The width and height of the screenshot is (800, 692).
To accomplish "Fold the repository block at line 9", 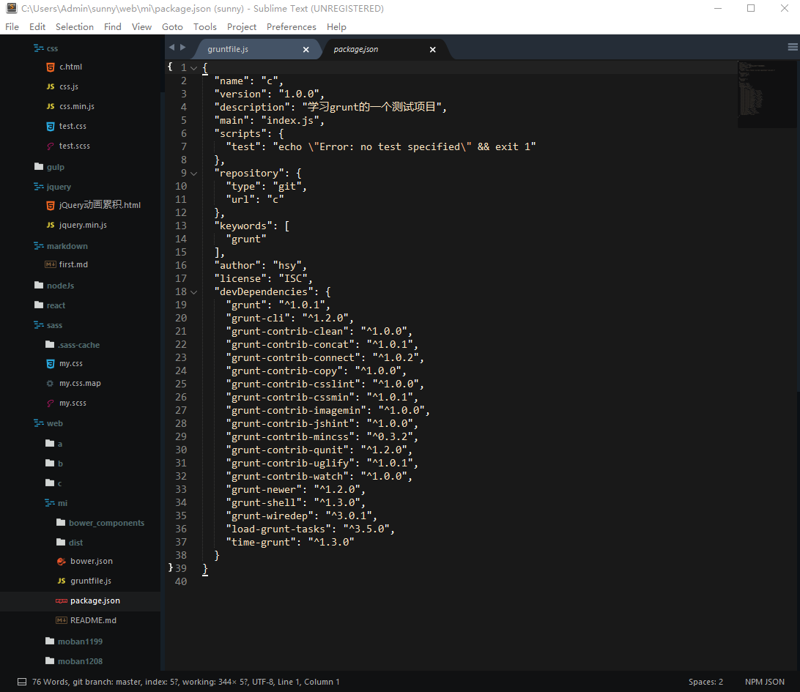I will (x=194, y=174).
